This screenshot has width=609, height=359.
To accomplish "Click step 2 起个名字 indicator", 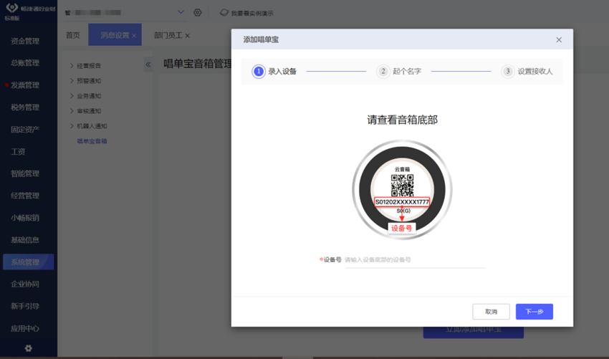I will pos(399,72).
